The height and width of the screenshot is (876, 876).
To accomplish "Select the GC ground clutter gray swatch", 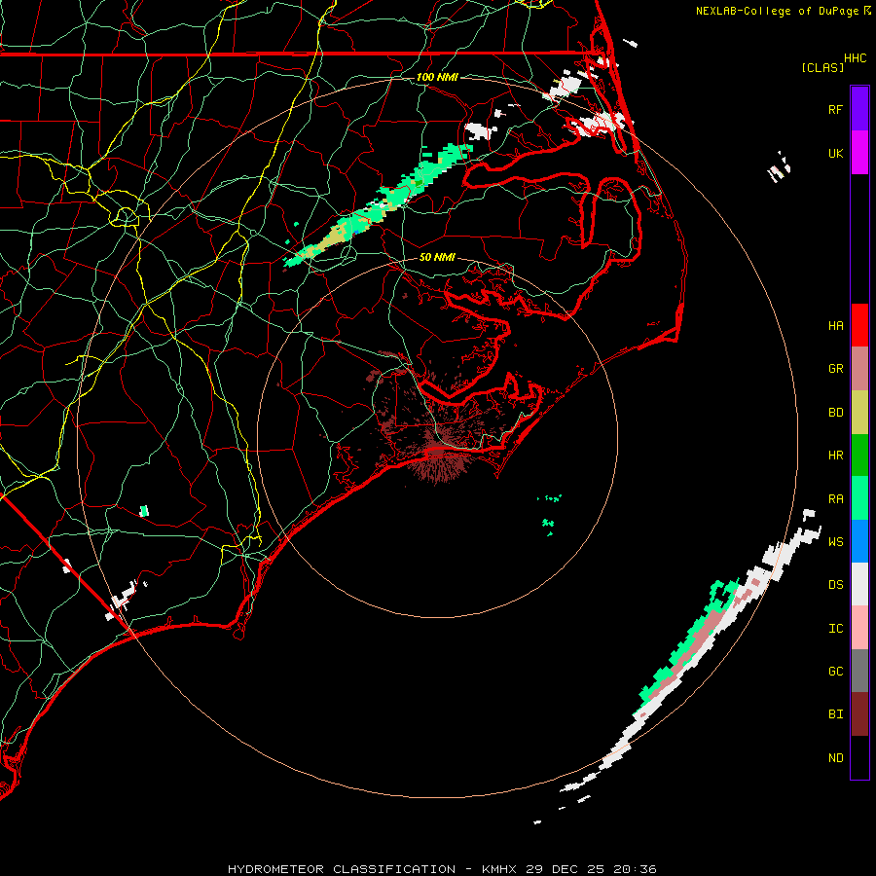I will (859, 671).
